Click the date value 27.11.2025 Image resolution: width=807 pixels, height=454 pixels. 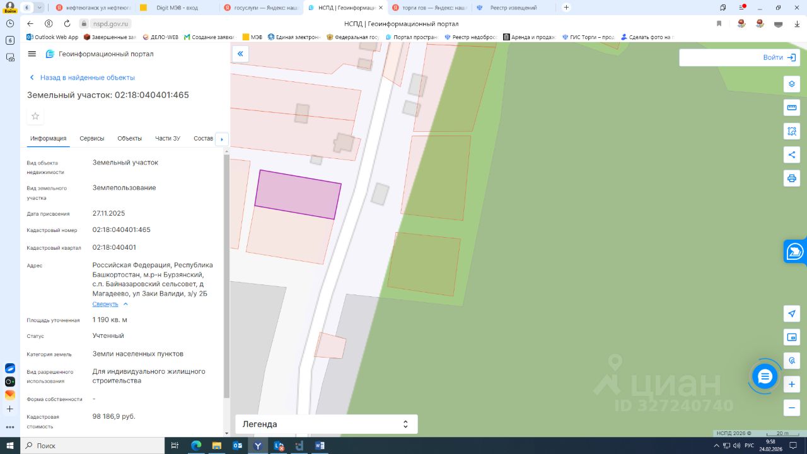point(109,214)
